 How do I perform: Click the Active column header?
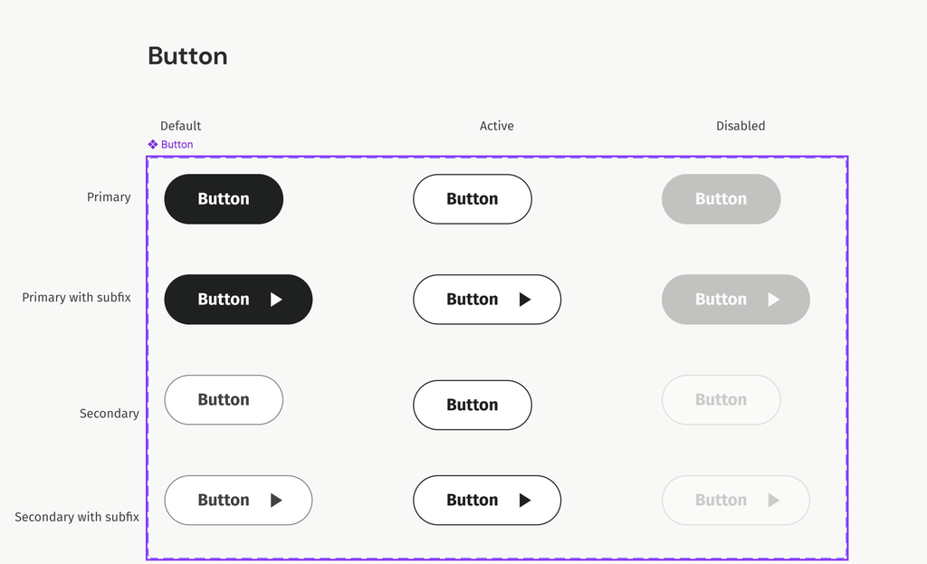[x=496, y=126]
